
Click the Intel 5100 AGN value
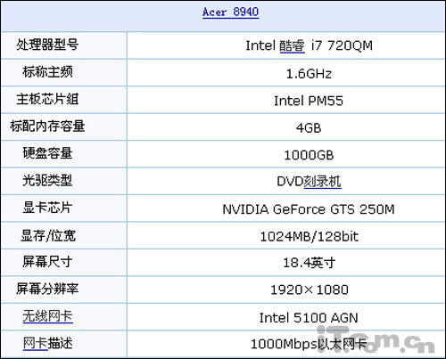(309, 318)
